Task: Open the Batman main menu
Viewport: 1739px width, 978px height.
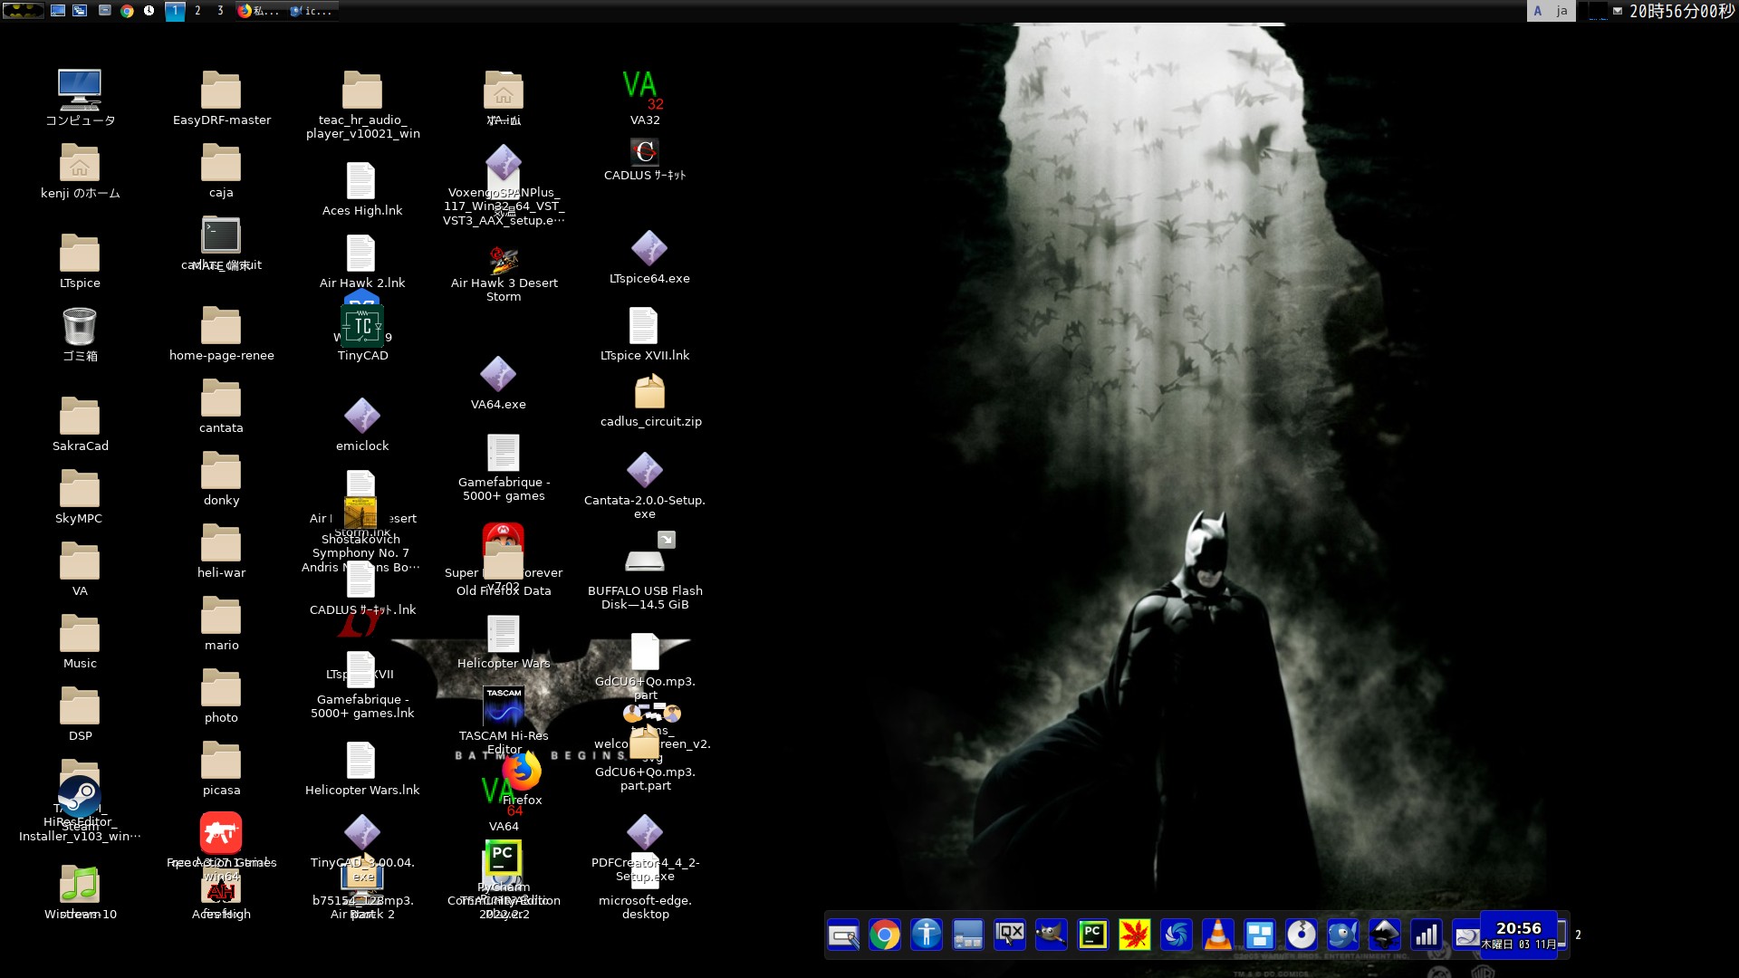Action: 23,11
